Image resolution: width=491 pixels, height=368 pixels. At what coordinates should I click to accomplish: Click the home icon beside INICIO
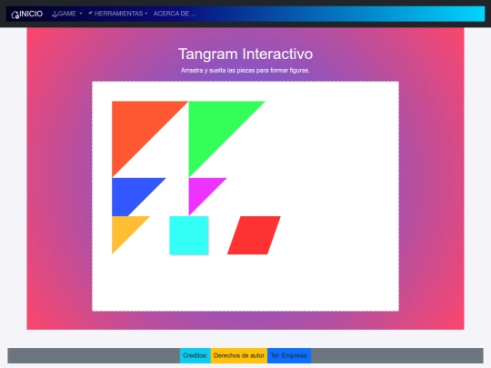point(15,15)
